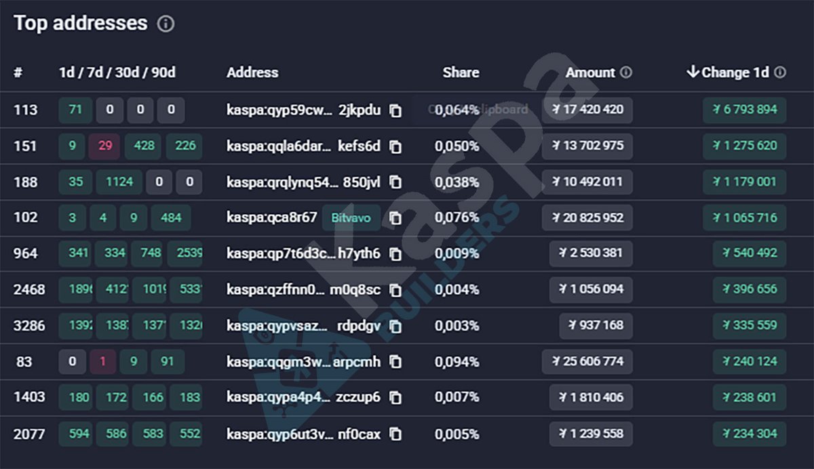Image resolution: width=814 pixels, height=469 pixels.
Task: Sort by the Change 1d arrow header
Action: [x=727, y=73]
